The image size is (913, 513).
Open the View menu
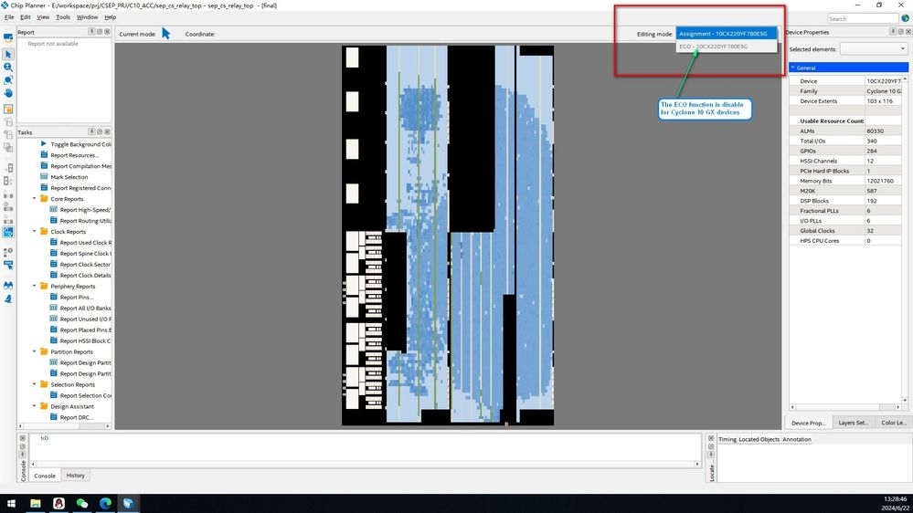pyautogui.click(x=43, y=16)
